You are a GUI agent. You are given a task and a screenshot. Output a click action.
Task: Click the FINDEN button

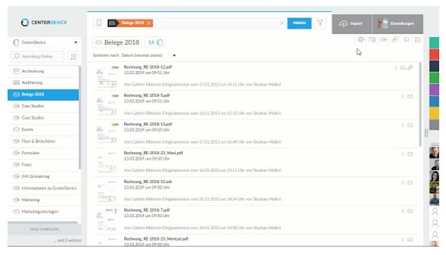pyautogui.click(x=299, y=23)
